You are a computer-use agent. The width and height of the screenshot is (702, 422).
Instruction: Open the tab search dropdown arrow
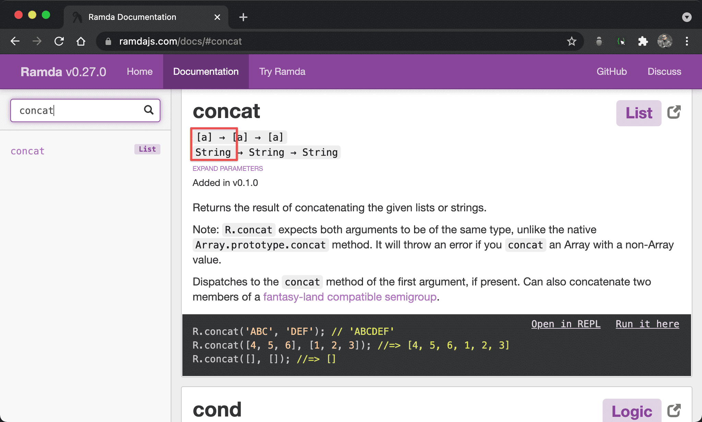687,17
